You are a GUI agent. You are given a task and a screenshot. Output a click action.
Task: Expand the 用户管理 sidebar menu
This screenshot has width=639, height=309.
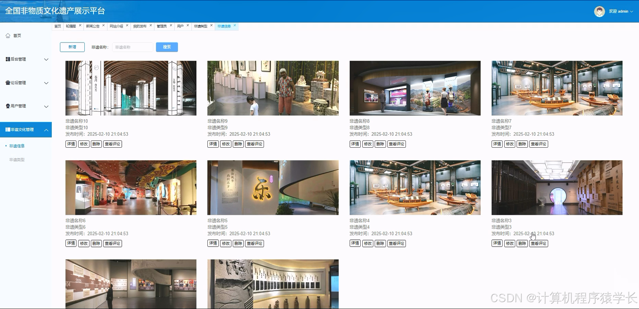point(26,106)
